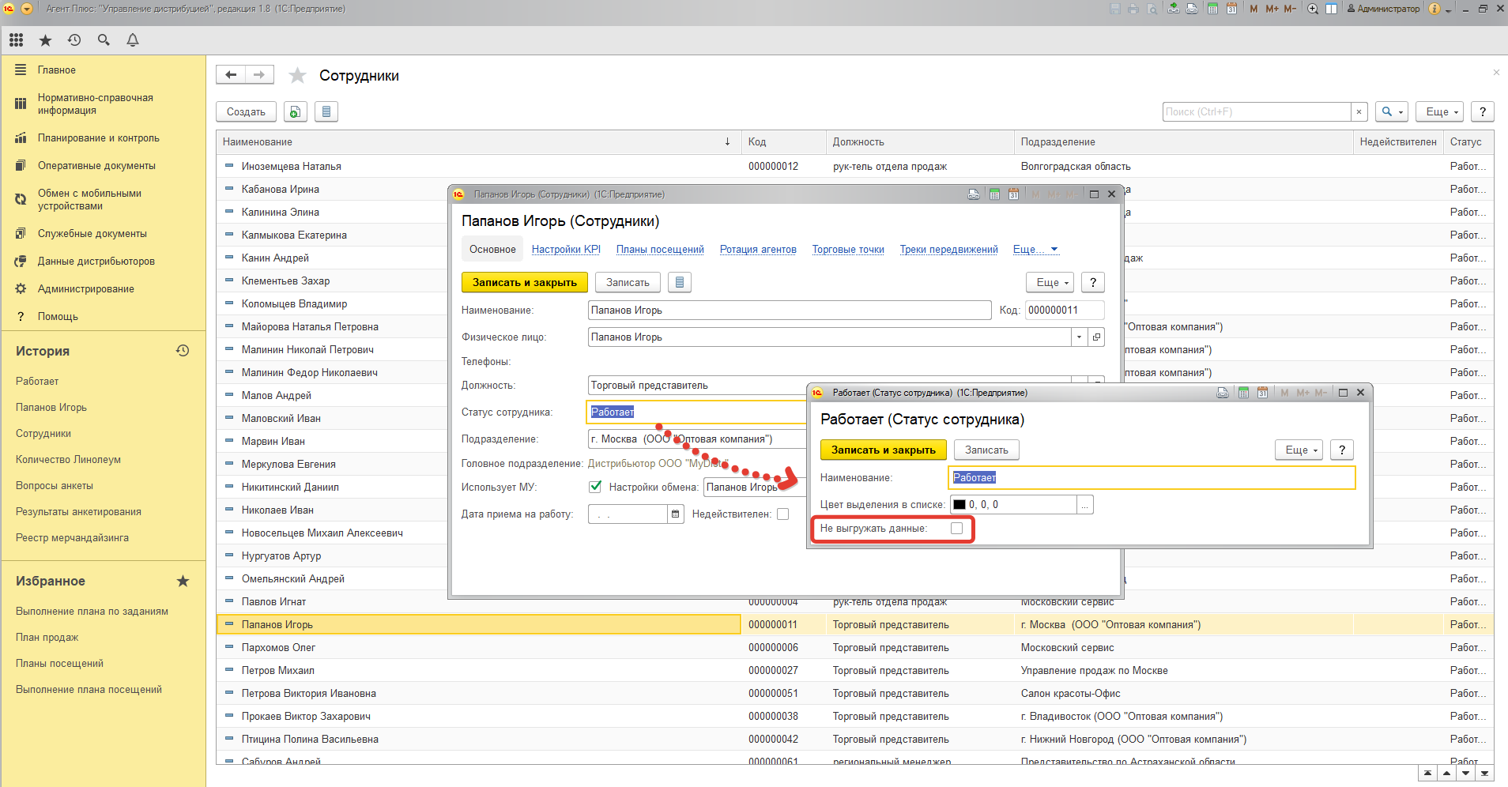Open Нормативно-справочная информация section
The image size is (1508, 787).
point(95,104)
